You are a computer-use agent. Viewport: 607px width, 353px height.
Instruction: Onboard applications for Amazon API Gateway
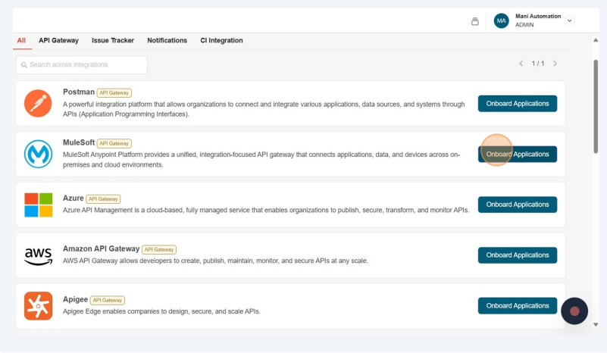pos(517,255)
